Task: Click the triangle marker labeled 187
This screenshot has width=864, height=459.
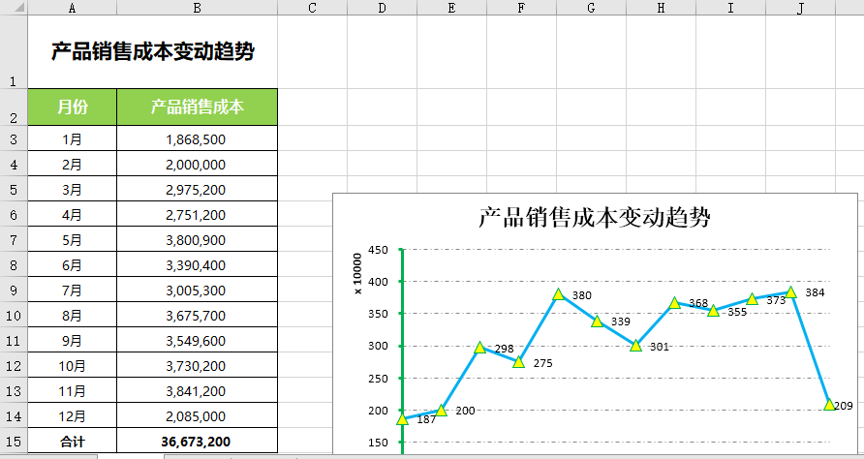Action: click(x=403, y=418)
